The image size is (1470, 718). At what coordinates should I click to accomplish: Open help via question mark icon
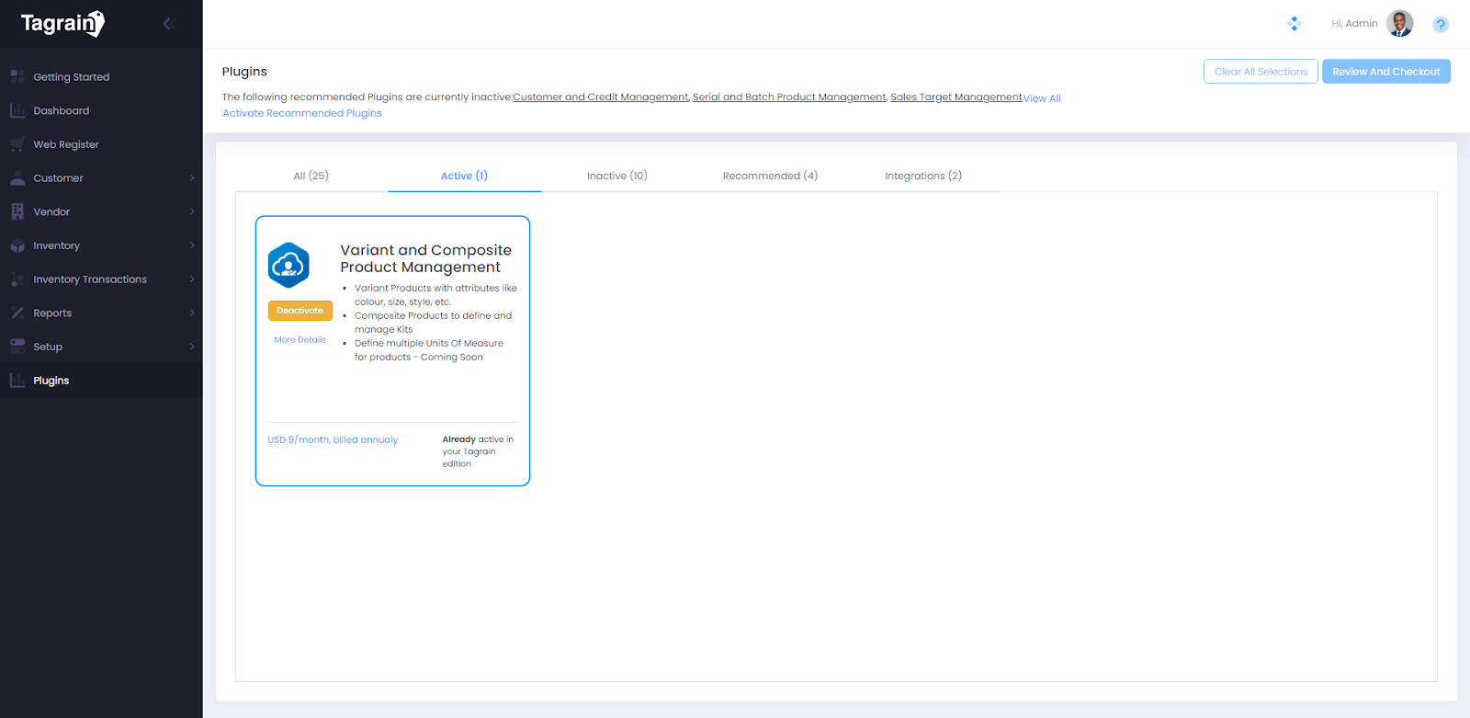tap(1441, 25)
